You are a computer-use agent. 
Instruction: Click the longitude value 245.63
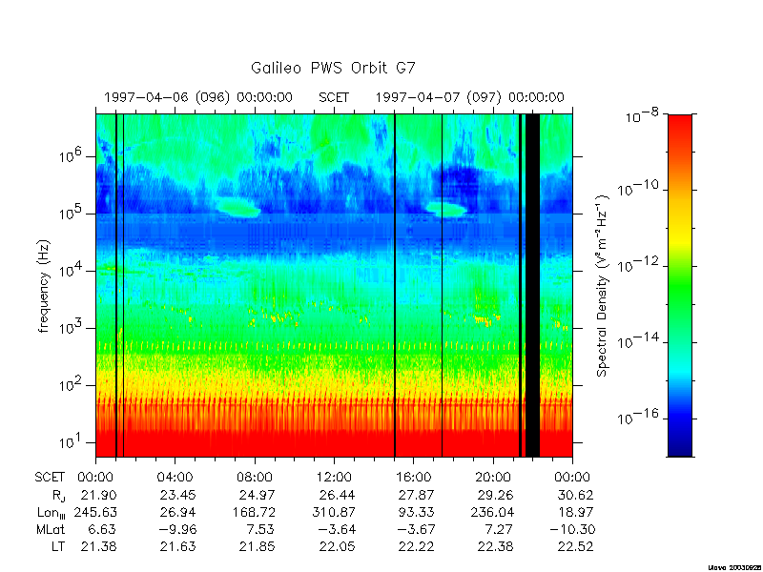point(95,512)
